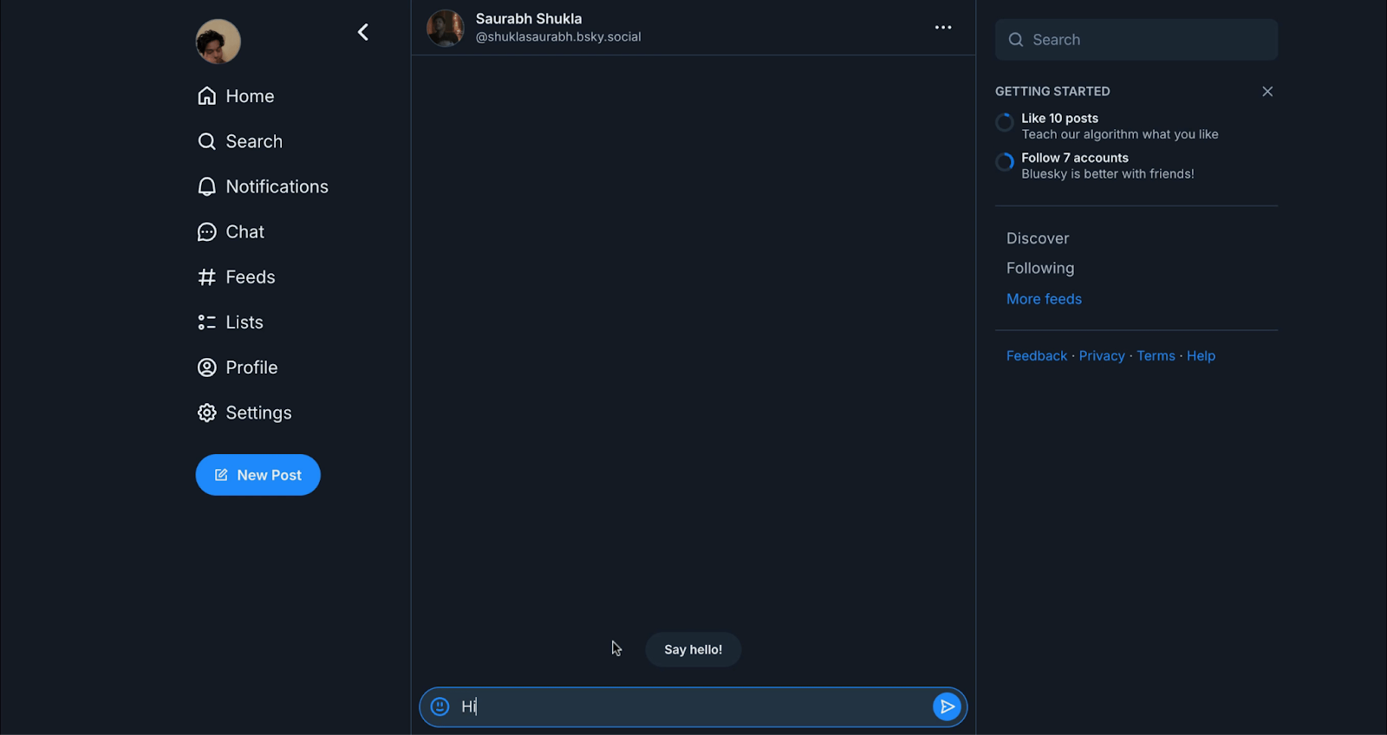This screenshot has width=1387, height=735.
Task: Click the Profile person icon
Action: [x=206, y=367]
